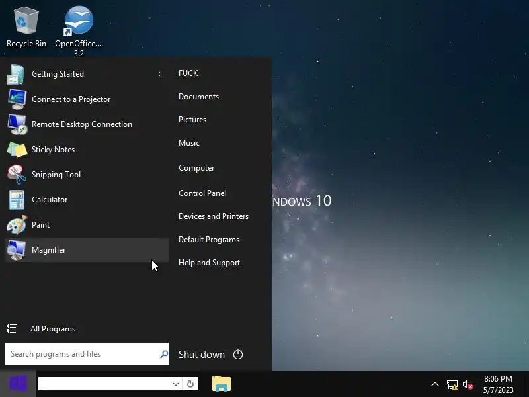Open the Pictures folder link
Viewport: 529px width, 397px height.
[x=192, y=120]
